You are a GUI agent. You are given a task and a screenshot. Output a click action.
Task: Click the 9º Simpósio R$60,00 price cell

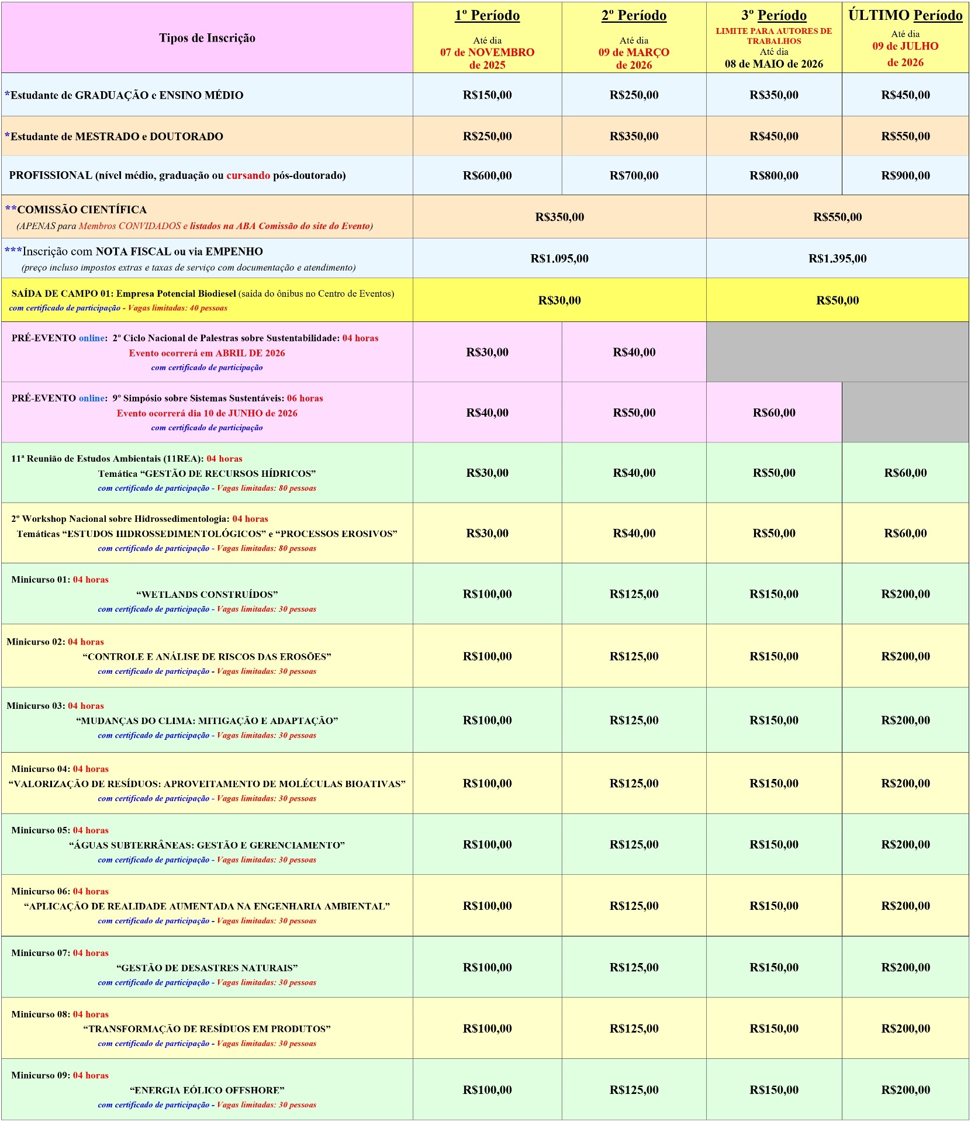click(x=773, y=413)
